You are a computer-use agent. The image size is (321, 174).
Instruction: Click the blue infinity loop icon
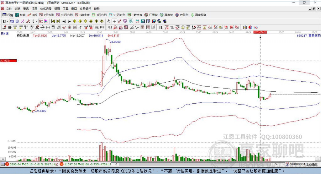coord(256,28)
